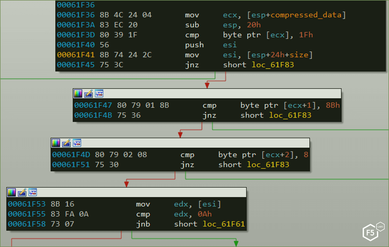Follow loc_61F83 in the jnz at 00061F51
The width and height of the screenshot is (389, 247).
[268, 165]
